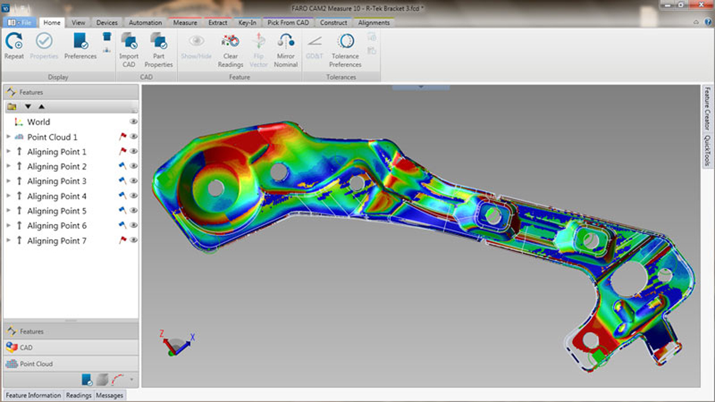Hide Point Cloud 1 using its eye icon

(133, 136)
